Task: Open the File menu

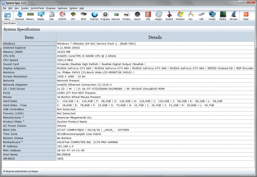Action: click(4, 8)
